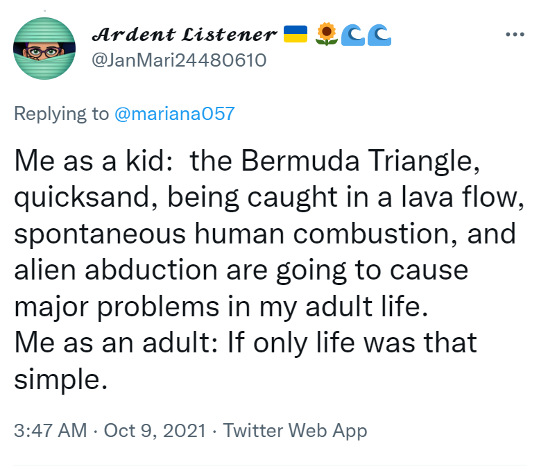Image resolution: width=539 pixels, height=471 pixels.
Task: Click the @JanMari24480610 handle
Action: coord(179,60)
